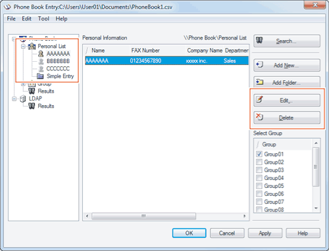Click the Help button at bottom
Screen dimensions: 329x251
click(x=303, y=233)
